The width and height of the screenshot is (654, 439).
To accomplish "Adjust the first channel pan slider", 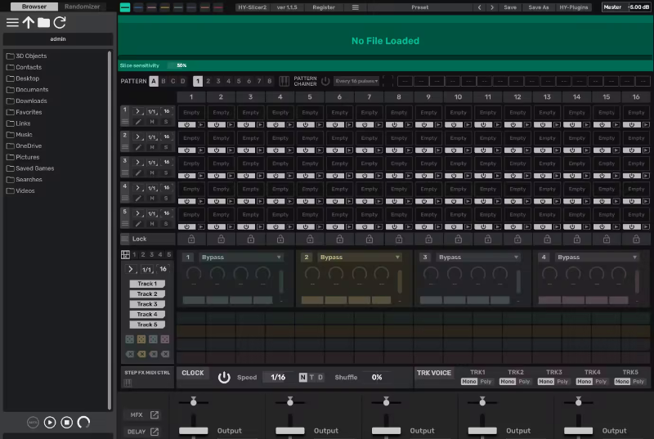I will click(x=194, y=401).
